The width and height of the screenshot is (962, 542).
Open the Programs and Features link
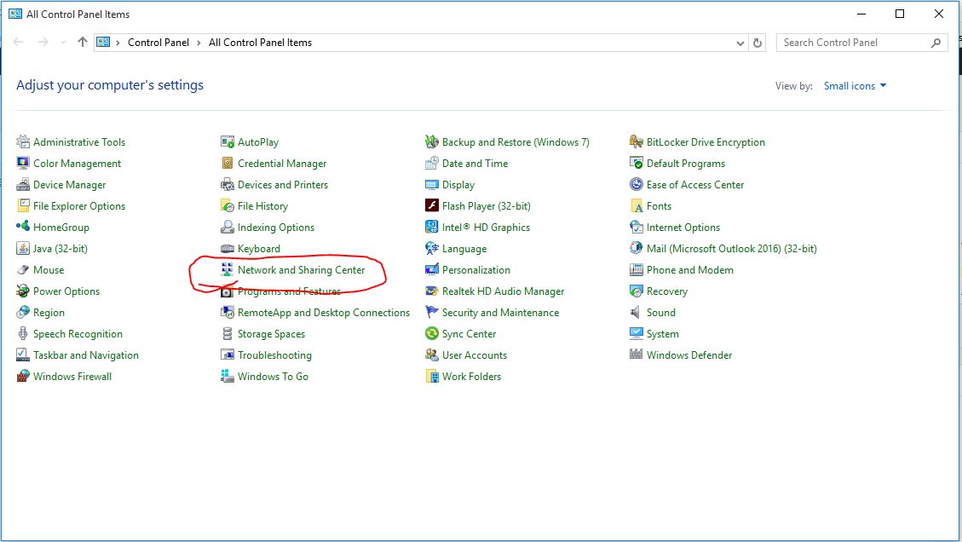pyautogui.click(x=289, y=291)
